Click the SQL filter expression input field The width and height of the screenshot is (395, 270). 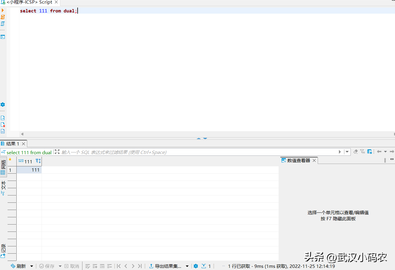[199, 152]
